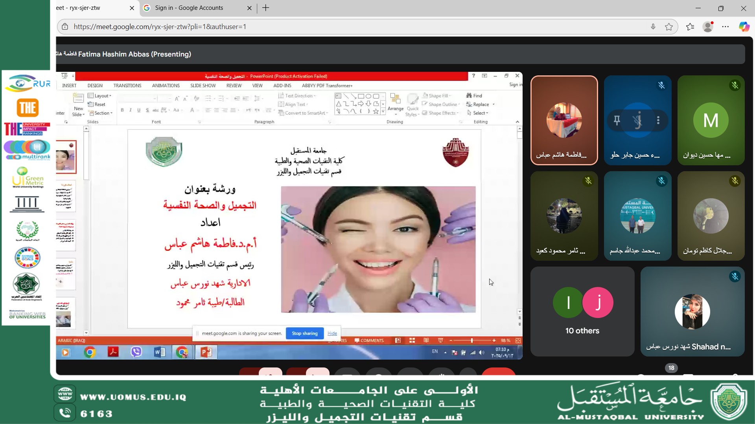The width and height of the screenshot is (755, 424).
Task: Open the Text Direction dropdown
Action: 297,96
